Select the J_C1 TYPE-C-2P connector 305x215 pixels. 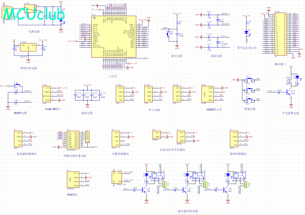click(x=117, y=178)
